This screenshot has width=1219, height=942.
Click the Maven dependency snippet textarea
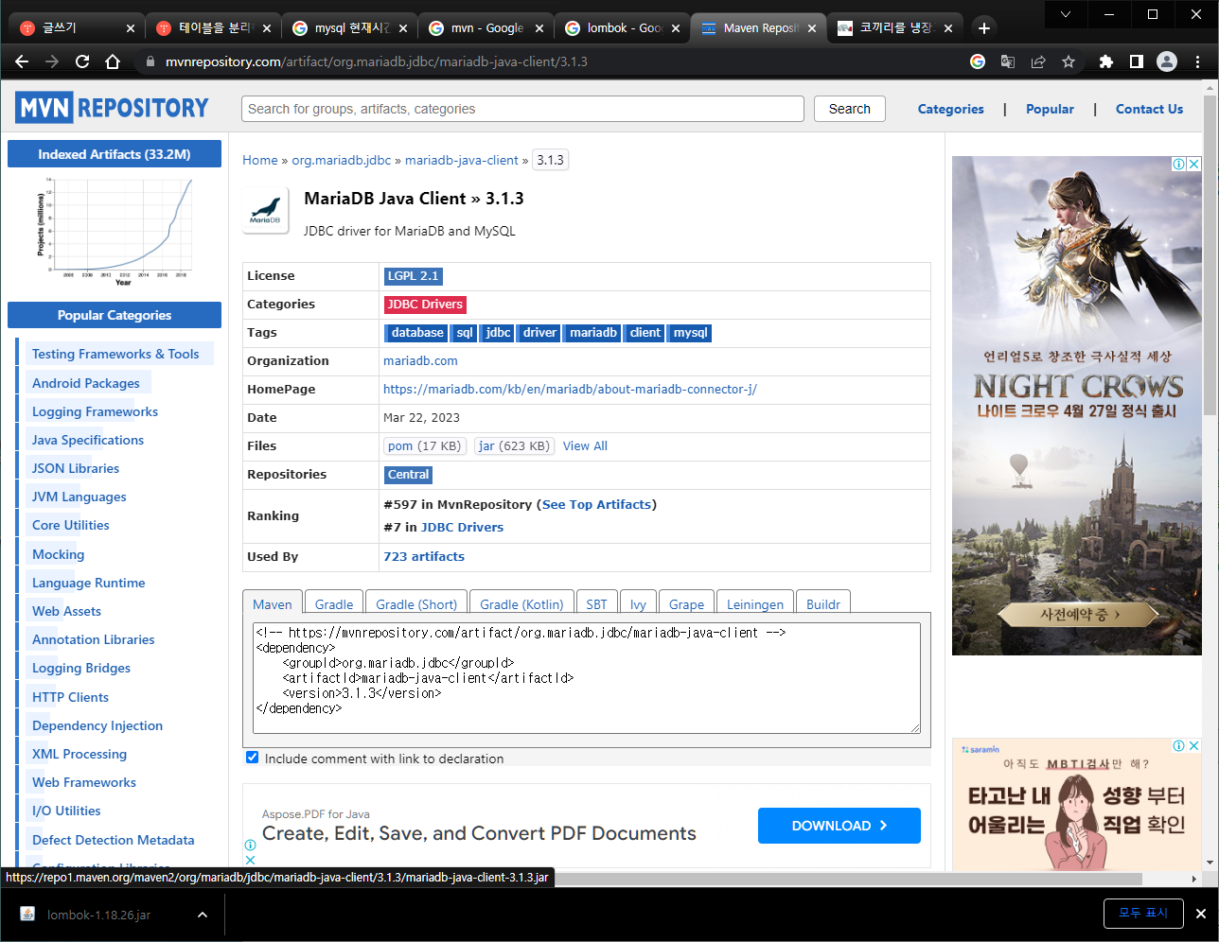tap(587, 677)
